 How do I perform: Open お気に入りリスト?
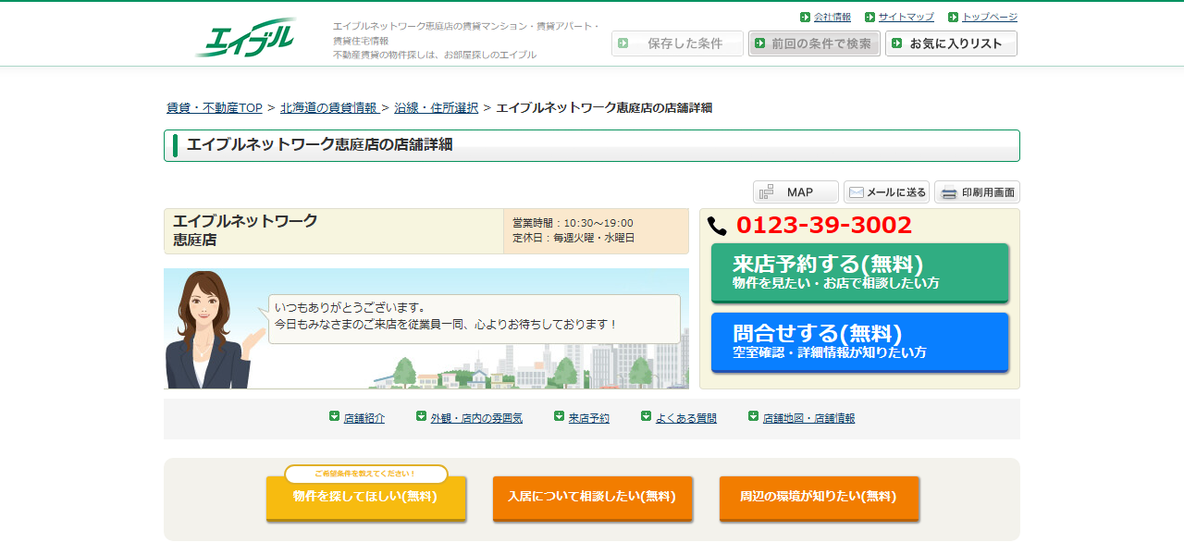coord(951,43)
